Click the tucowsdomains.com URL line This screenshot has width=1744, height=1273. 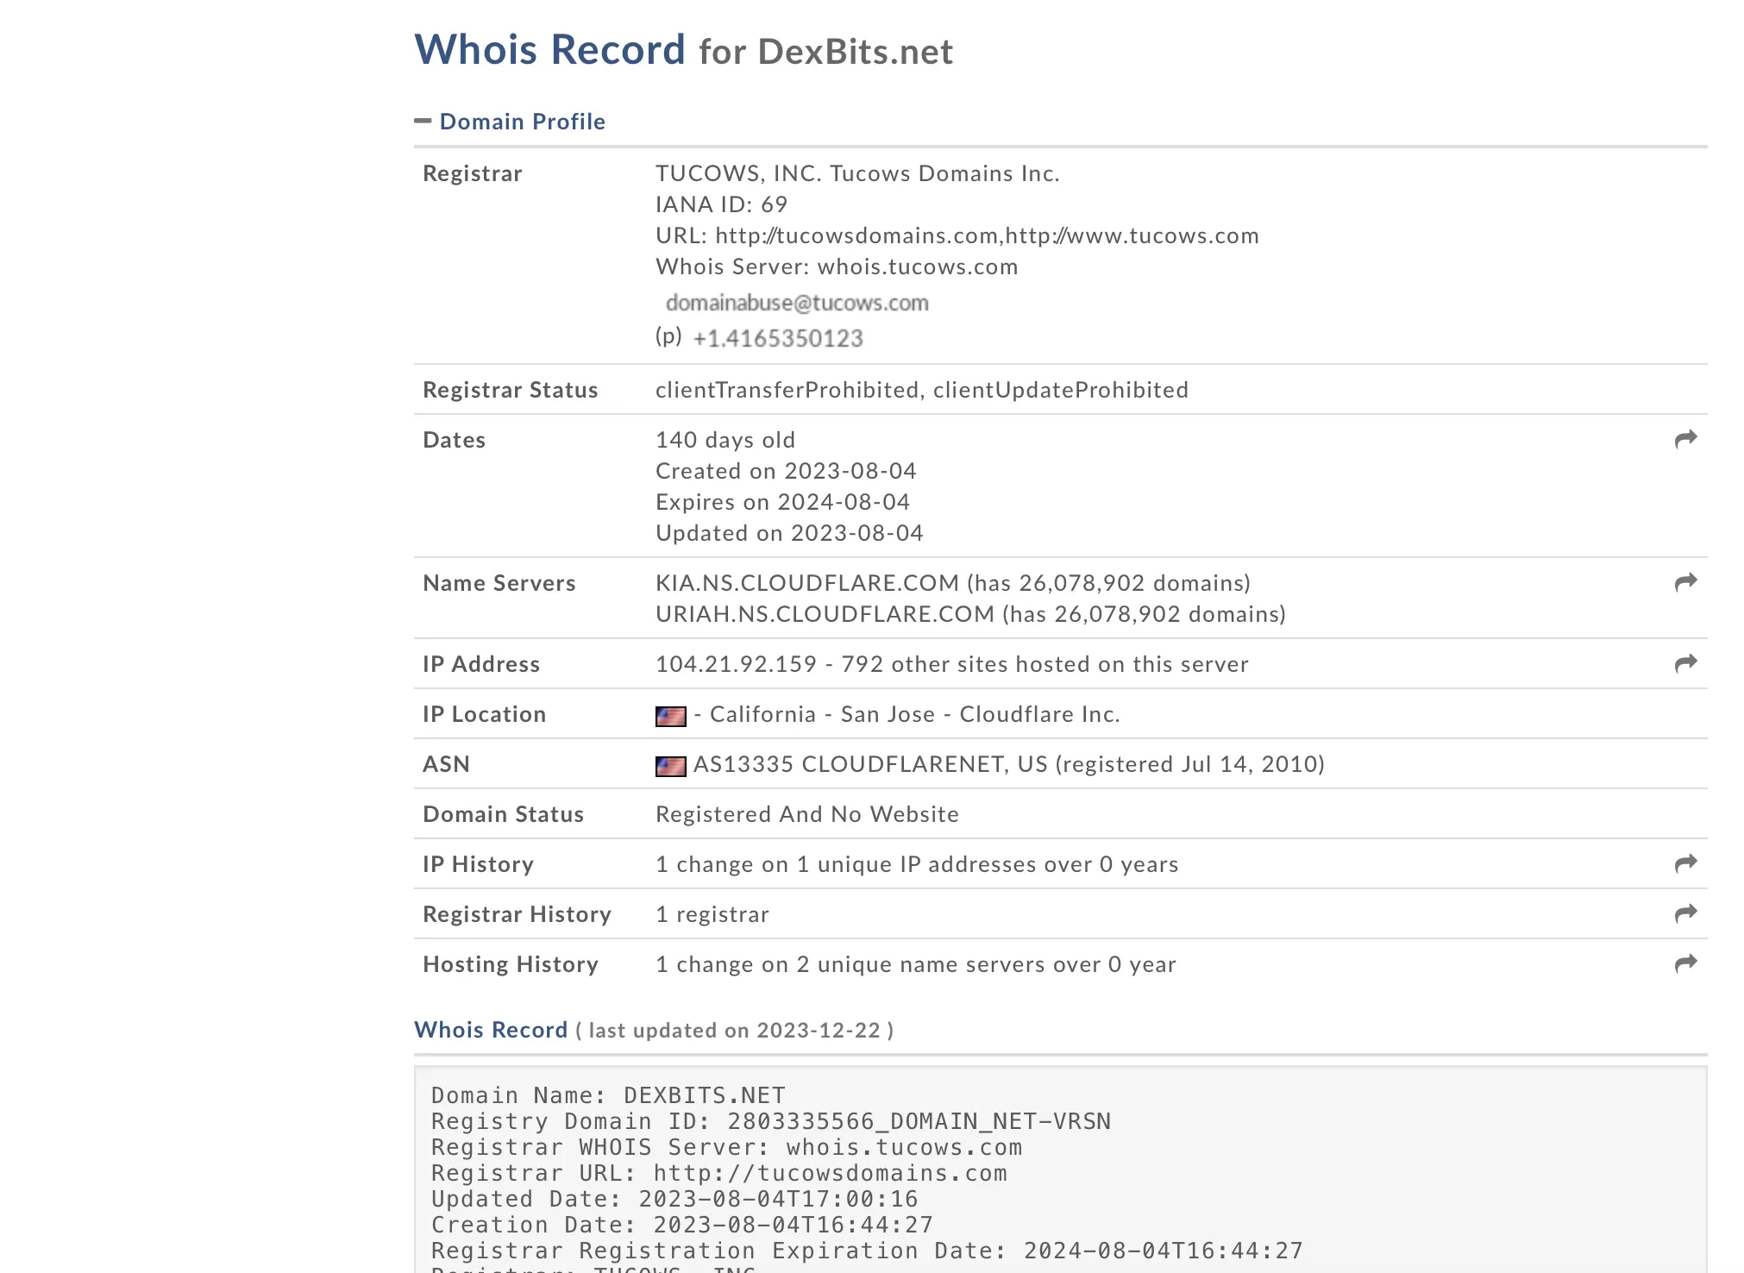tap(957, 235)
